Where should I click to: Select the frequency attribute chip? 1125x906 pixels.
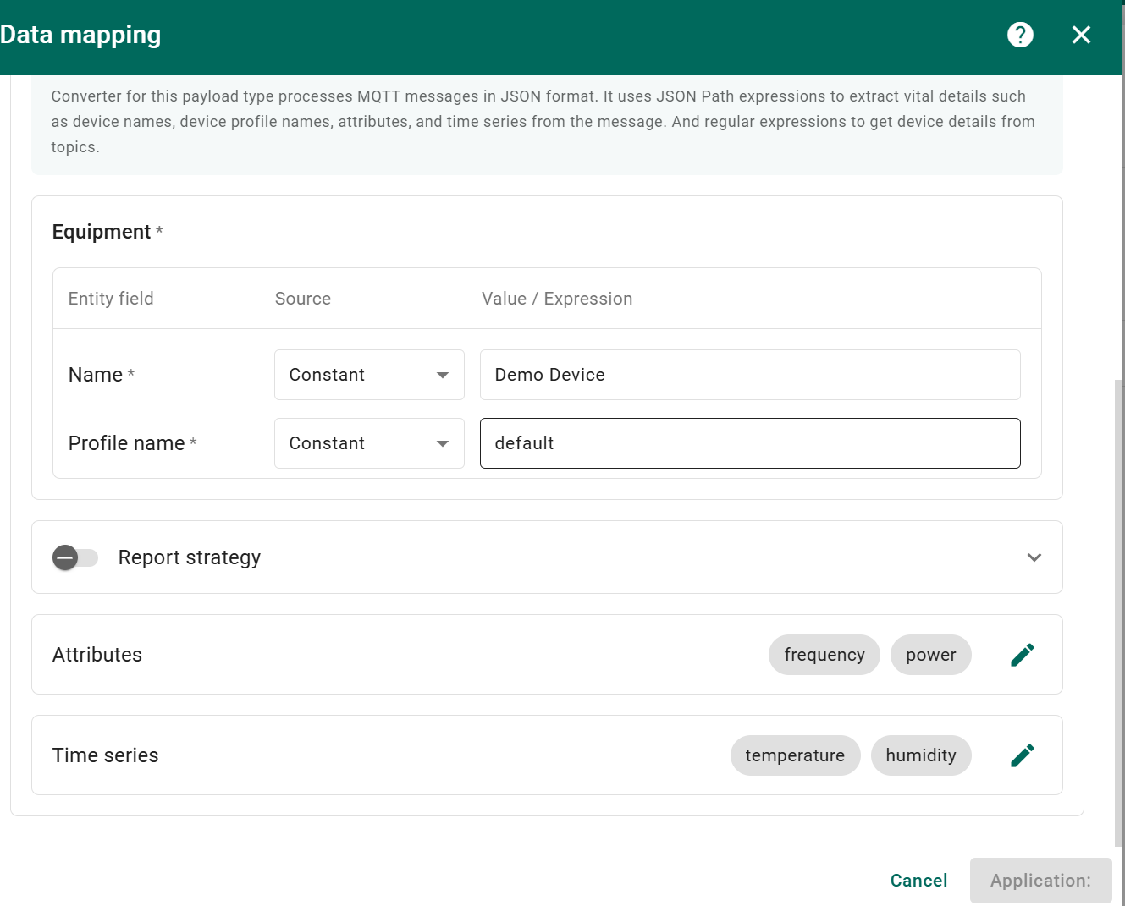pyautogui.click(x=824, y=655)
